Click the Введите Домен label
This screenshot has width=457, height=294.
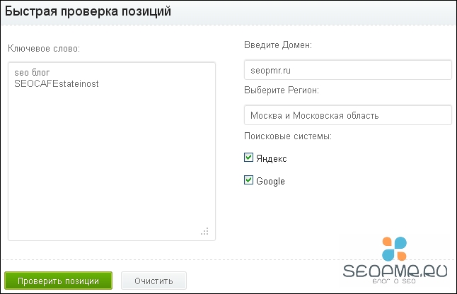tap(277, 46)
